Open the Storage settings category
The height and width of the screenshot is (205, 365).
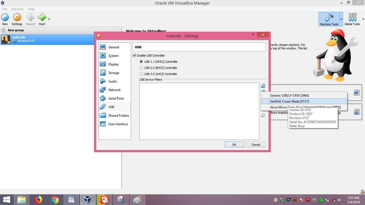115,73
